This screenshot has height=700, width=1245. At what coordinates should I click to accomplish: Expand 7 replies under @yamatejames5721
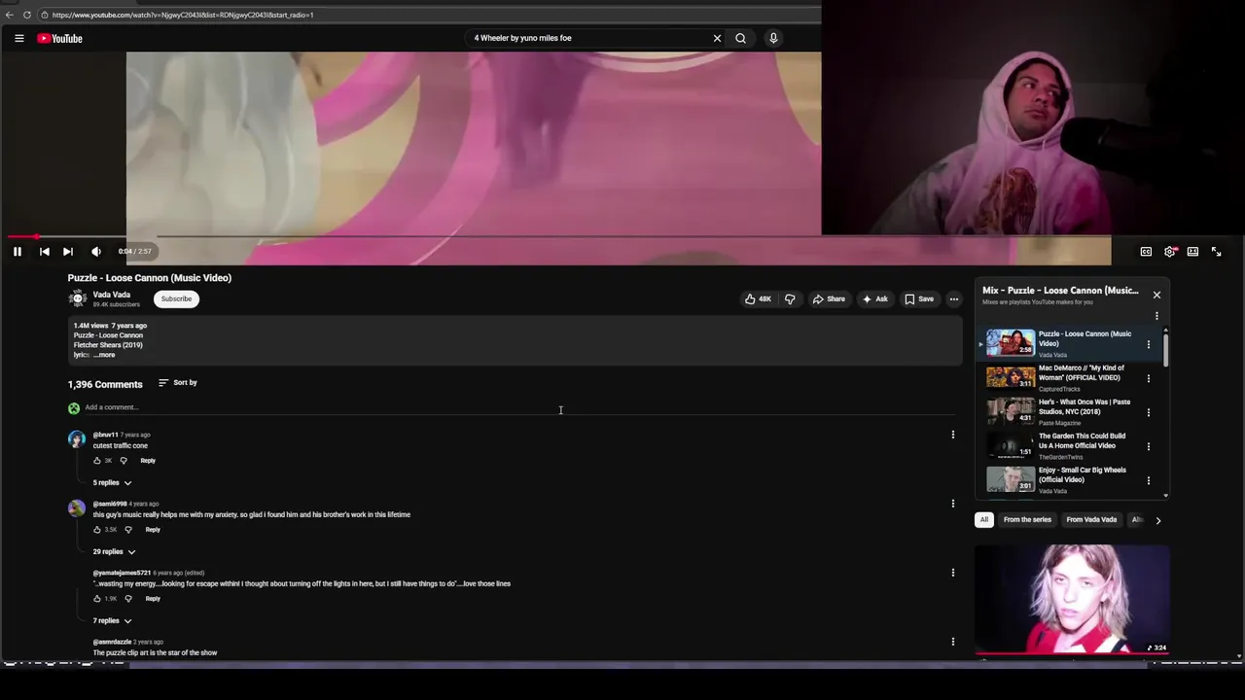(112, 621)
